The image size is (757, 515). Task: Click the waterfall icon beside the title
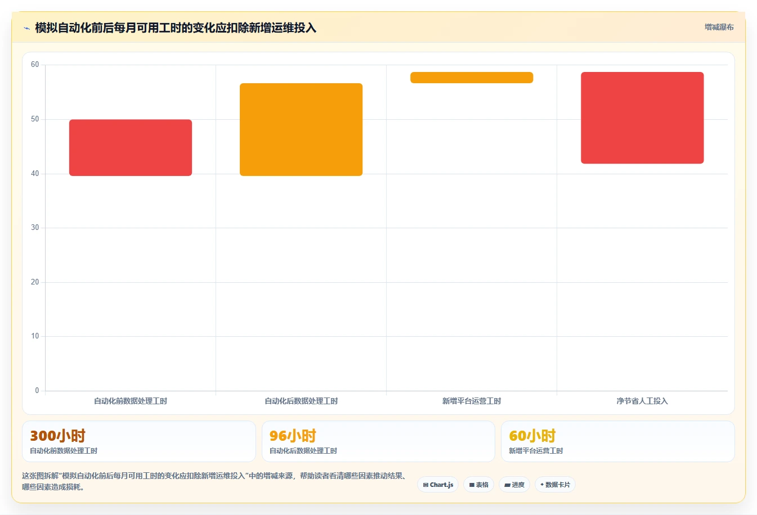26,28
